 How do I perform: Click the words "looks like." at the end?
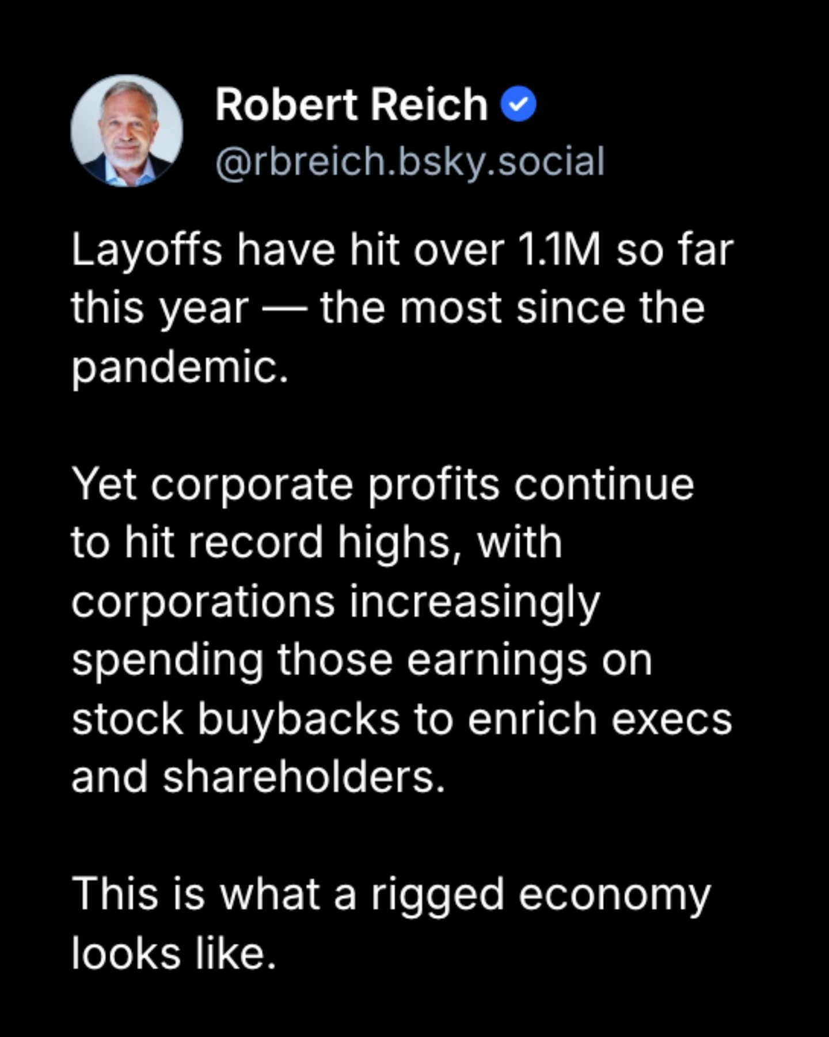(x=174, y=953)
